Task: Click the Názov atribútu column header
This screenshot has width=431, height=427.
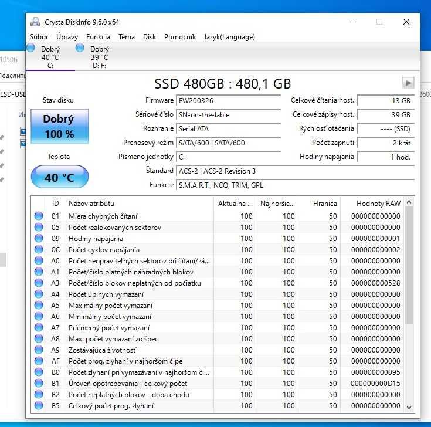Action: [139, 204]
